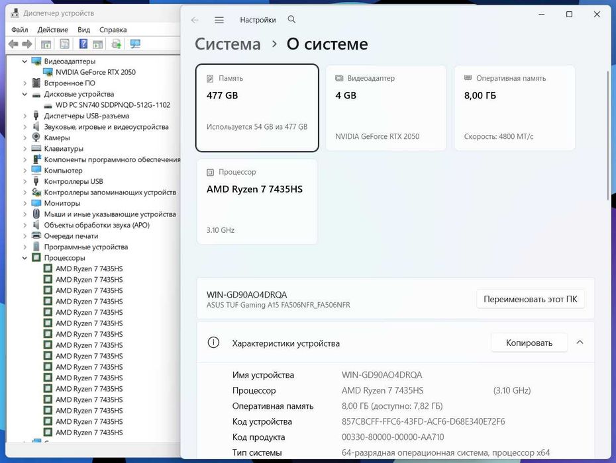The height and width of the screenshot is (463, 616).
Task: Click the Встроенное ПО chip icon
Action: point(36,83)
